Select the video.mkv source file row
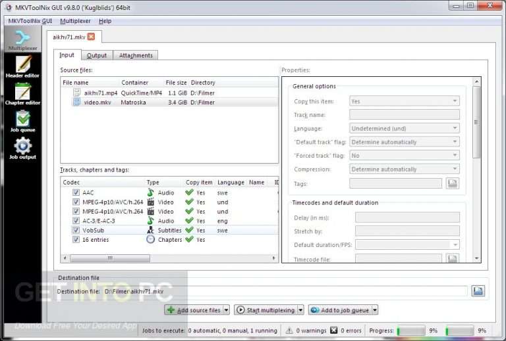 point(169,102)
